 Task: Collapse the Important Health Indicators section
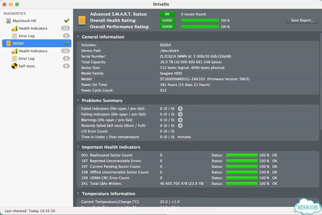(78, 147)
